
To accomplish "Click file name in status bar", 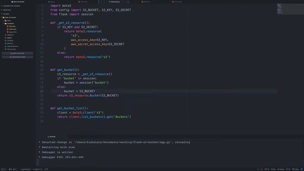I will point(26,169).
